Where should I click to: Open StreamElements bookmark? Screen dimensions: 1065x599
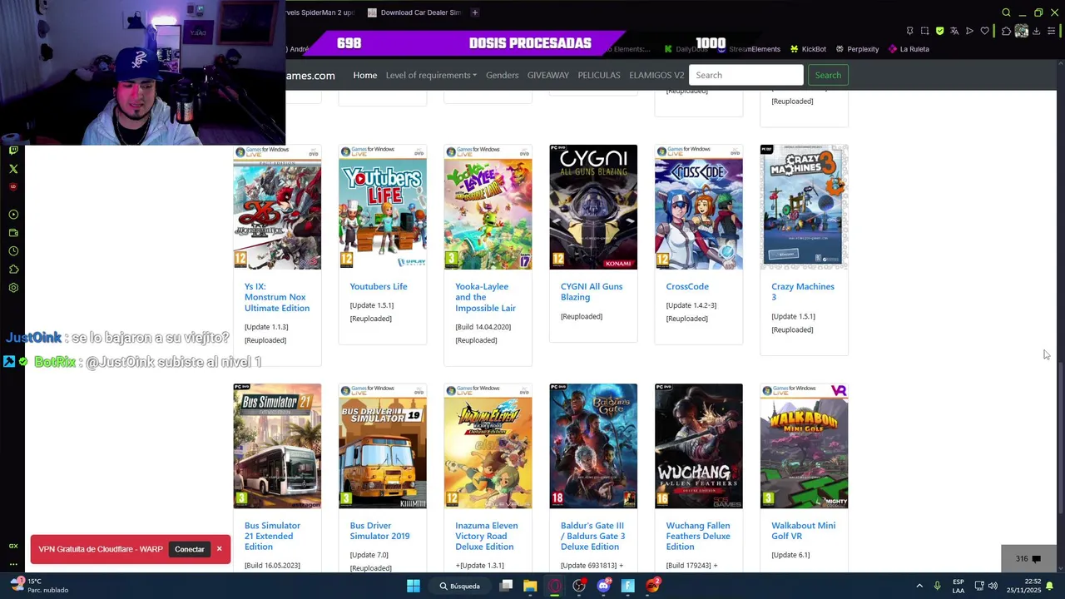pyautogui.click(x=749, y=49)
